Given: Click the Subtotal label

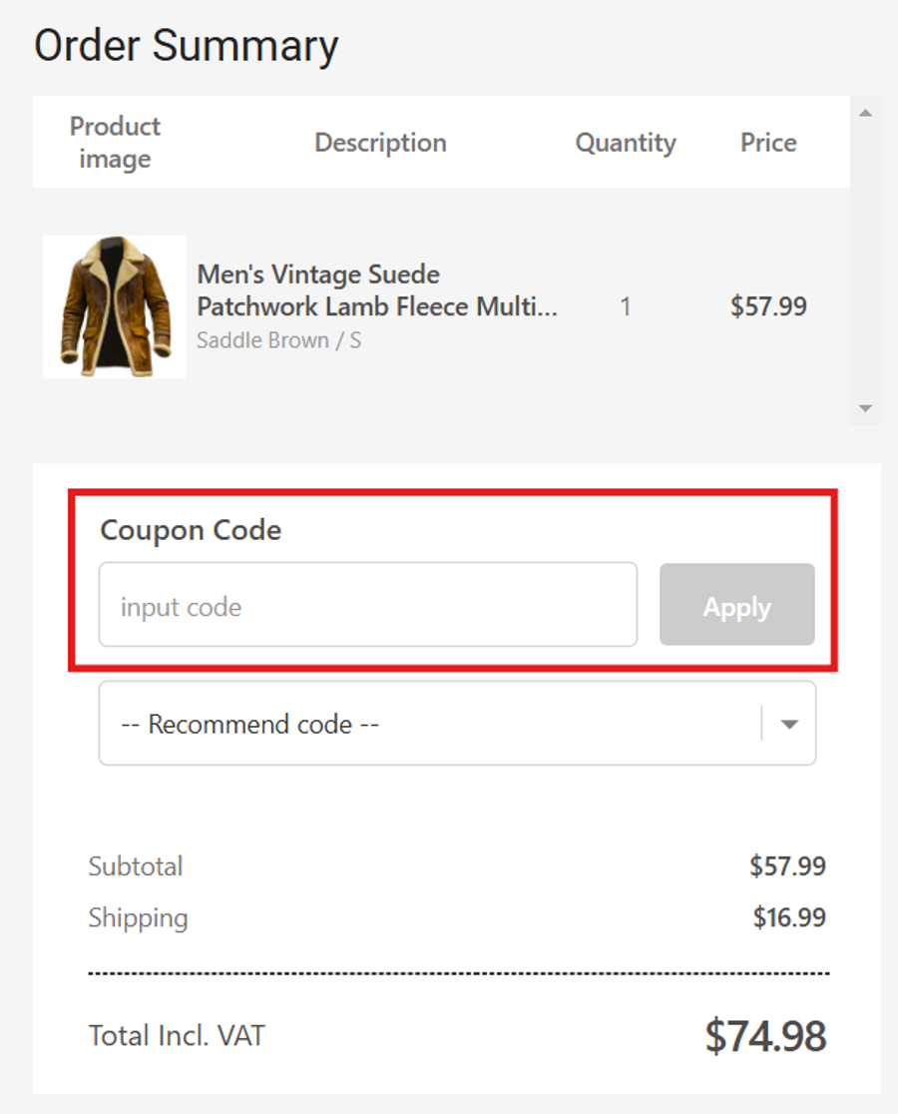Looking at the screenshot, I should [x=136, y=865].
